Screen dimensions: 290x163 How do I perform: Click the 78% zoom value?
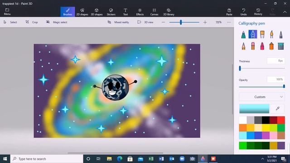click(218, 22)
